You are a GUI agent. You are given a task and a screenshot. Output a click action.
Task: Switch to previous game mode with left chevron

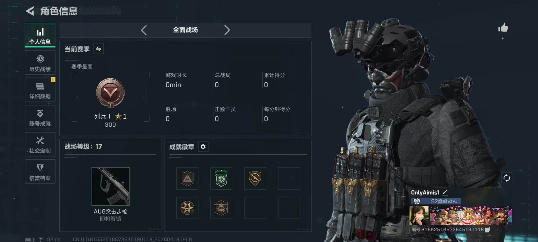pyautogui.click(x=144, y=30)
